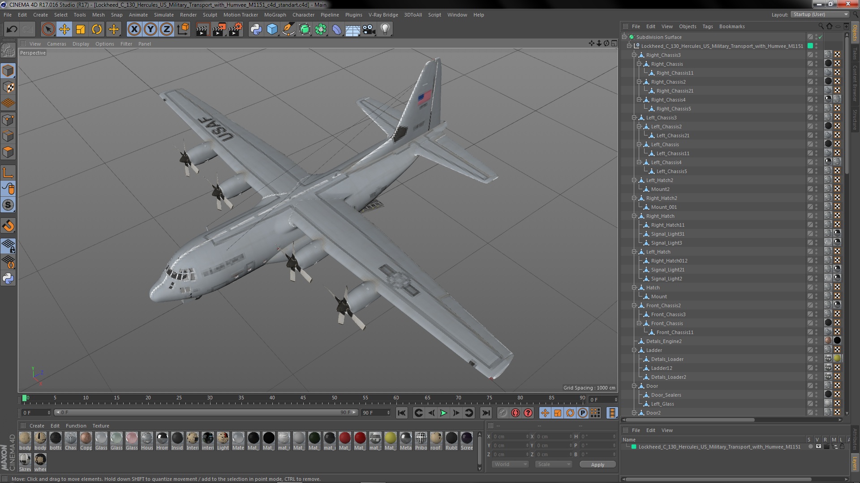Select the Detals_Engine2 object
Viewport: 860px width, 483px height.
663,341
